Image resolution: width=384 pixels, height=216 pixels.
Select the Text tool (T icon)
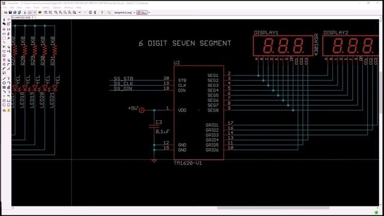(8, 79)
